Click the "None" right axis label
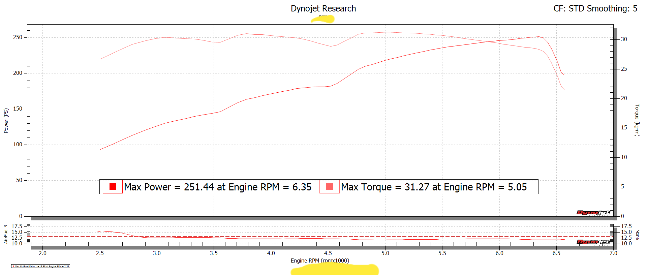 637,235
